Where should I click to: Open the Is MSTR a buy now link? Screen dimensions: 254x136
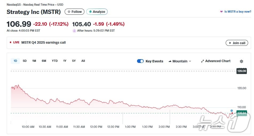pos(237,12)
